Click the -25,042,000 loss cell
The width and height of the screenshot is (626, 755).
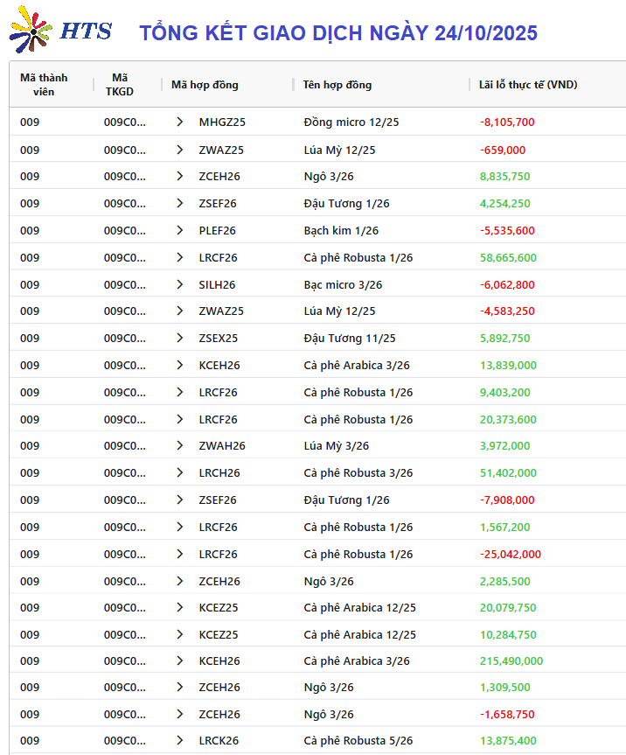511,555
